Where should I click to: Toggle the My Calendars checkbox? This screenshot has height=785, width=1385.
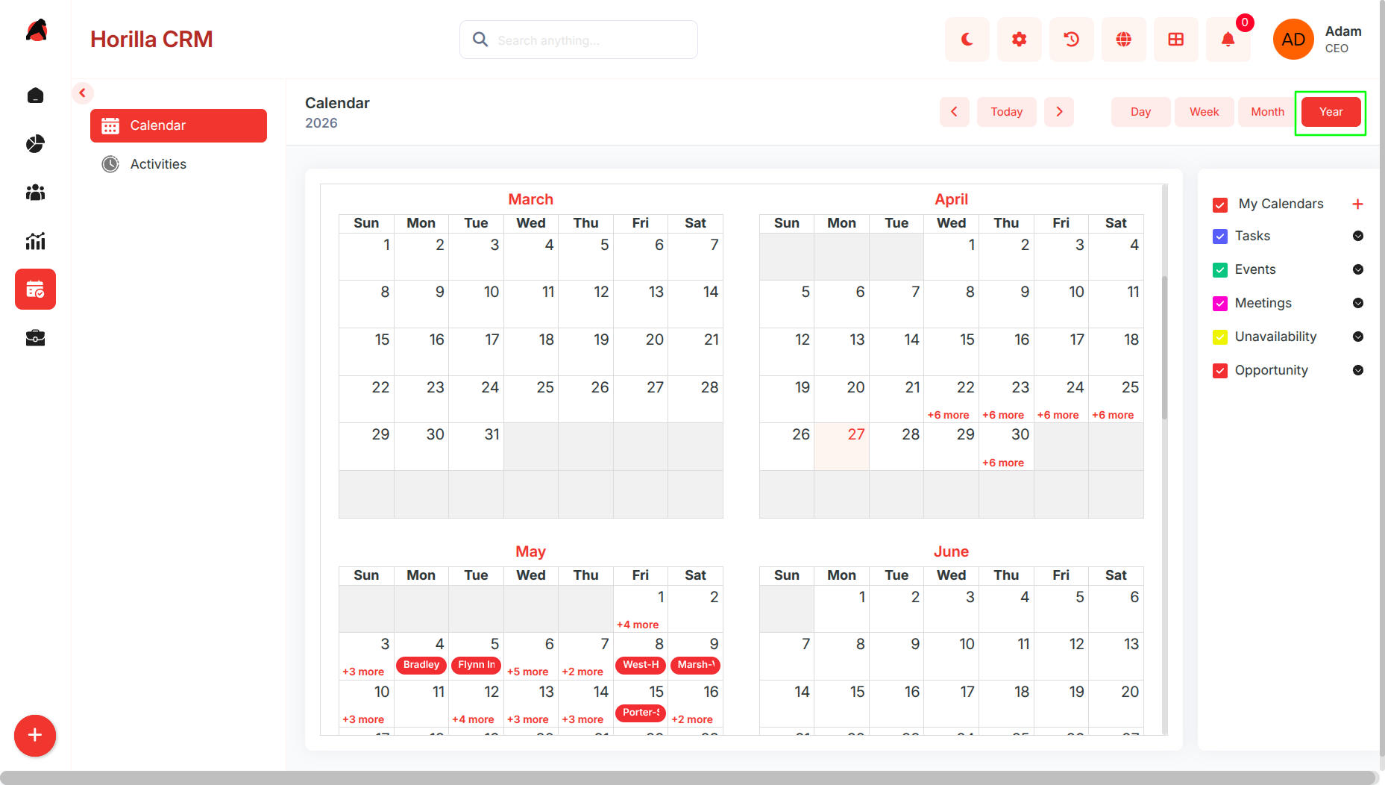(x=1220, y=204)
